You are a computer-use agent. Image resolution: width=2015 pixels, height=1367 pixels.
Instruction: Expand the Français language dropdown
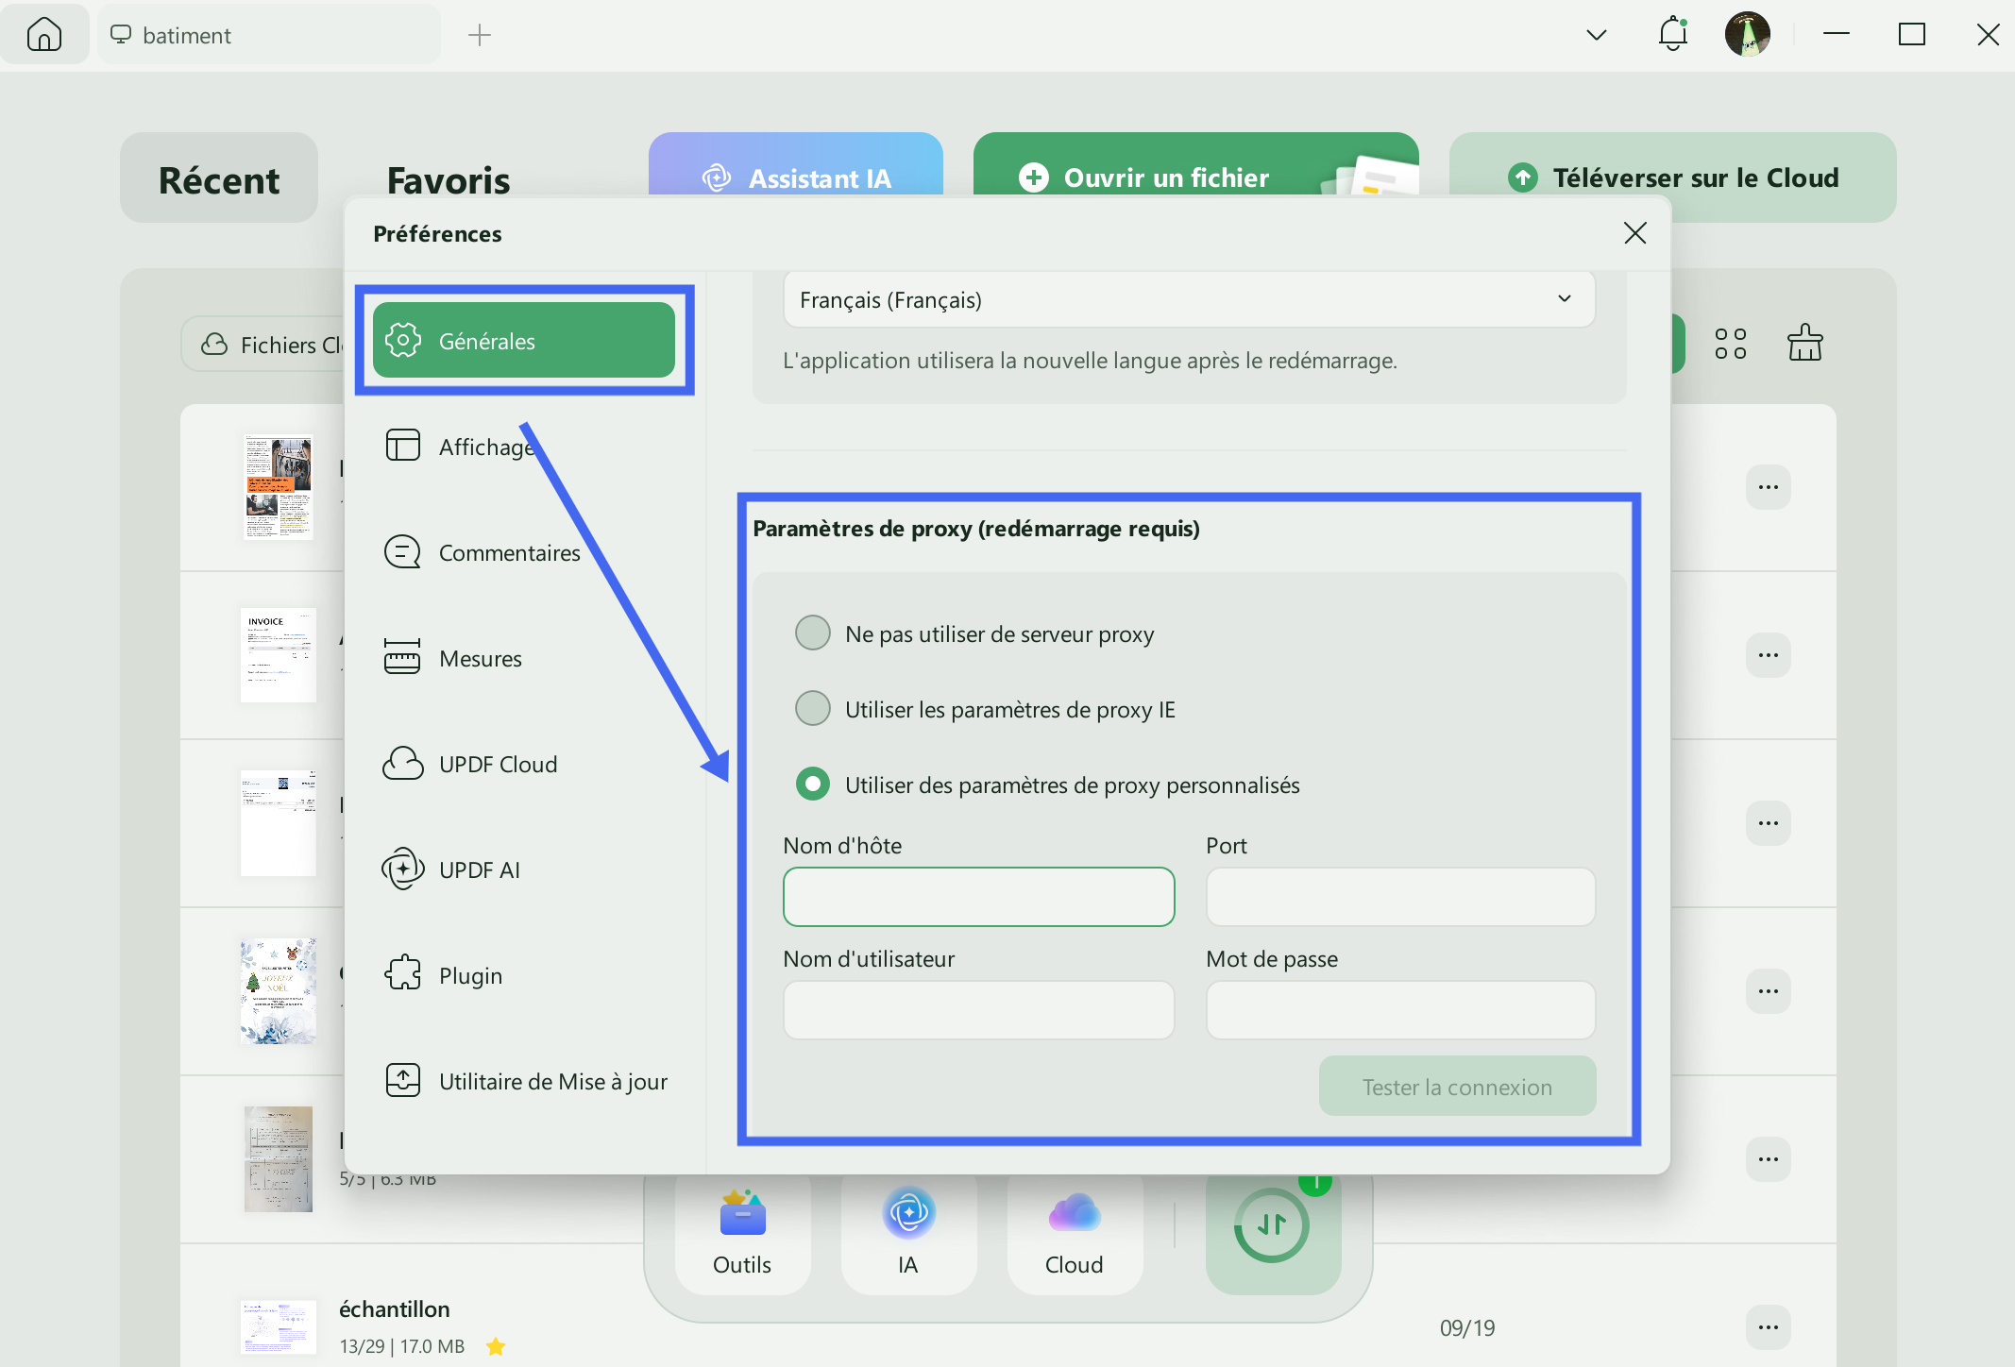1189,299
